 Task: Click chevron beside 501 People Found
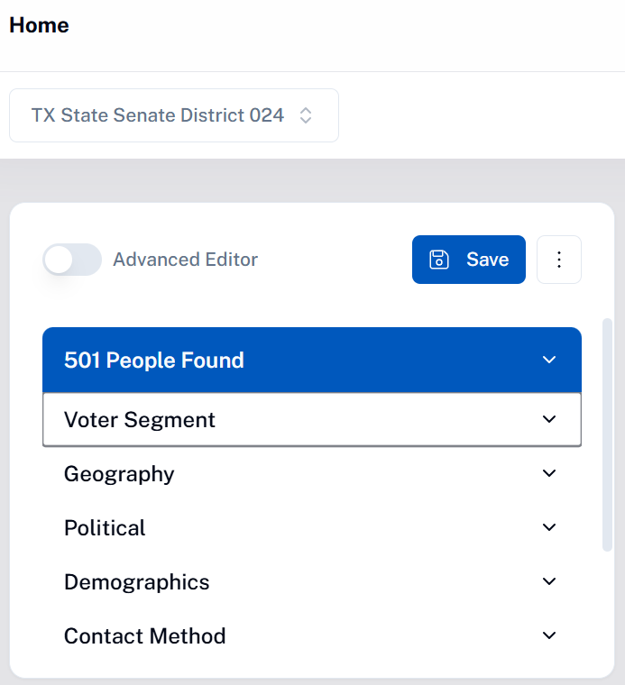pos(549,360)
